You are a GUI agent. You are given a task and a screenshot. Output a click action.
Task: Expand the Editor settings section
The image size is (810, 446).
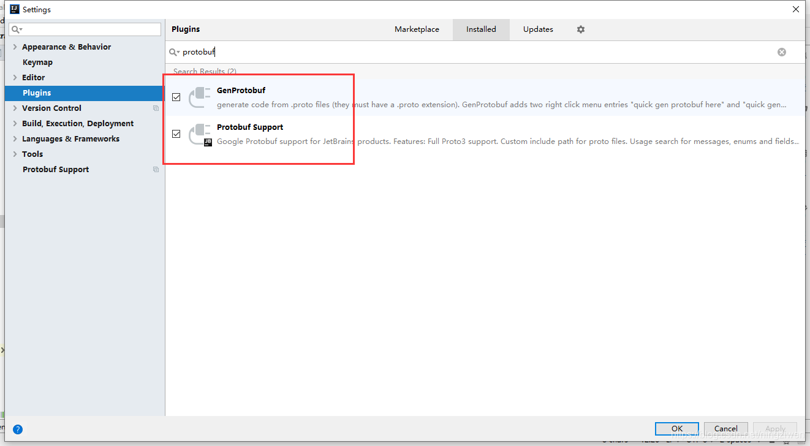click(15, 78)
